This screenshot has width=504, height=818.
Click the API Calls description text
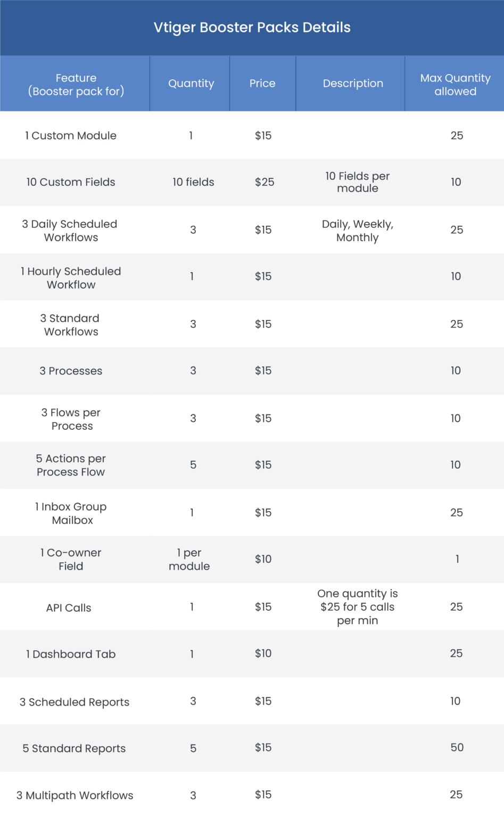(x=358, y=607)
